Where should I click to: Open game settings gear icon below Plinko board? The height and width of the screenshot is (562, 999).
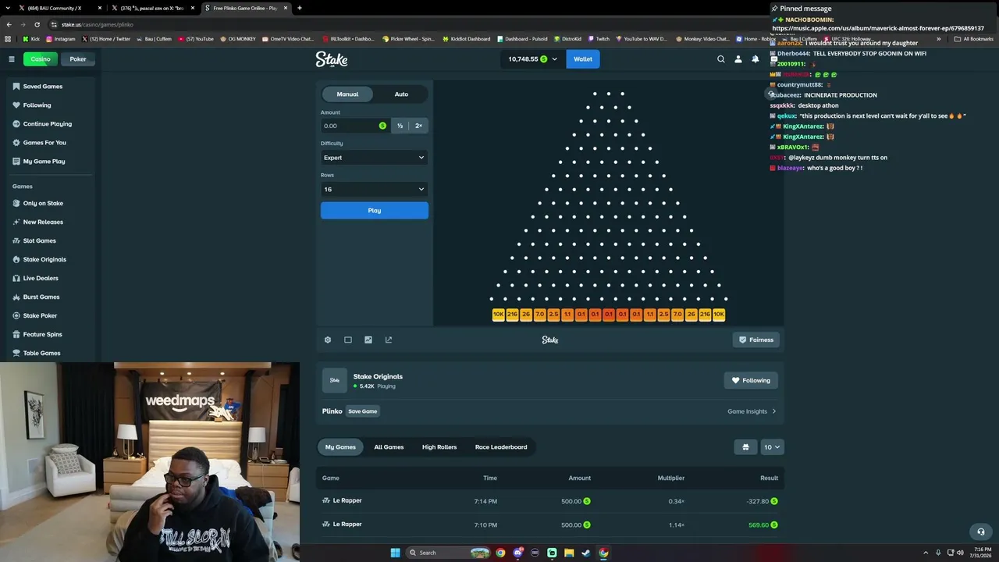[328, 340]
